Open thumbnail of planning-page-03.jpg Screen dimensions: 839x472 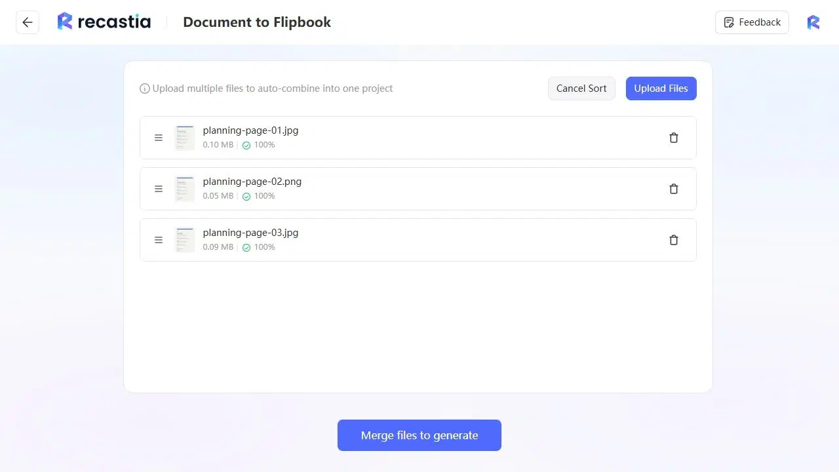(185, 240)
